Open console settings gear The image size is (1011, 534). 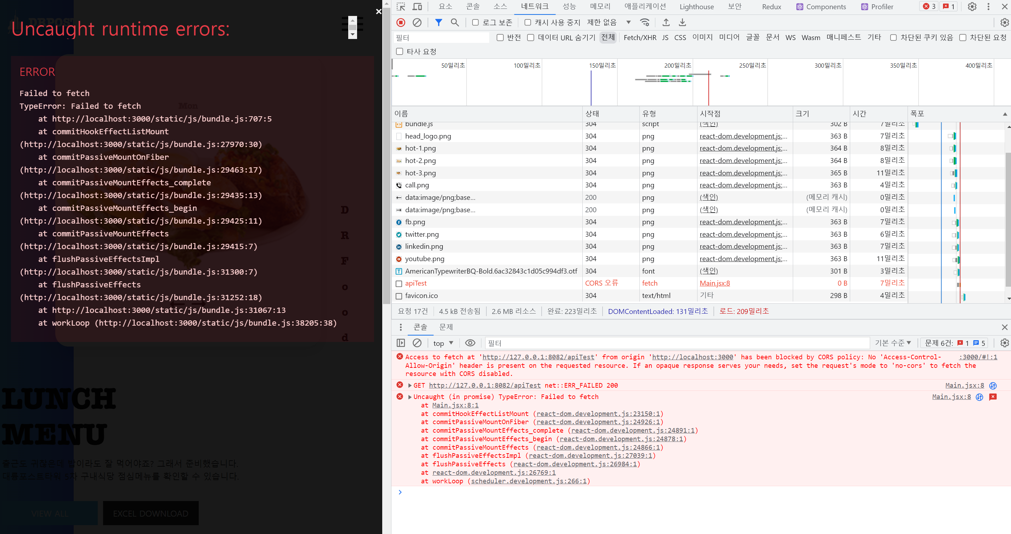[1004, 343]
